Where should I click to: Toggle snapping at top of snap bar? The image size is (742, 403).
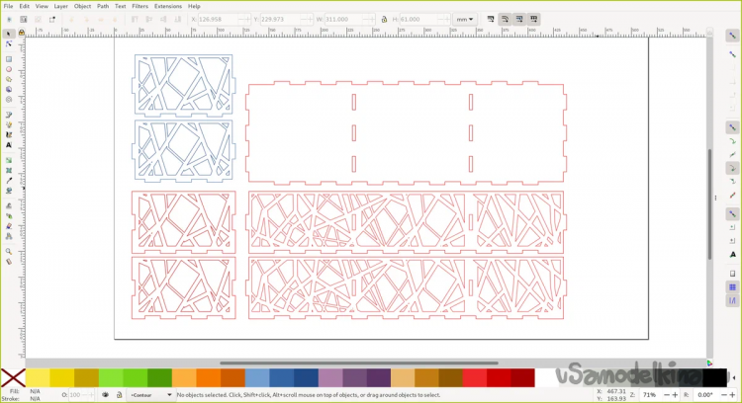[x=733, y=36]
